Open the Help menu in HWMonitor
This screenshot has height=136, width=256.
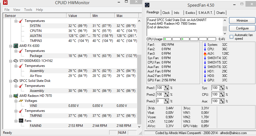(x=39, y=10)
